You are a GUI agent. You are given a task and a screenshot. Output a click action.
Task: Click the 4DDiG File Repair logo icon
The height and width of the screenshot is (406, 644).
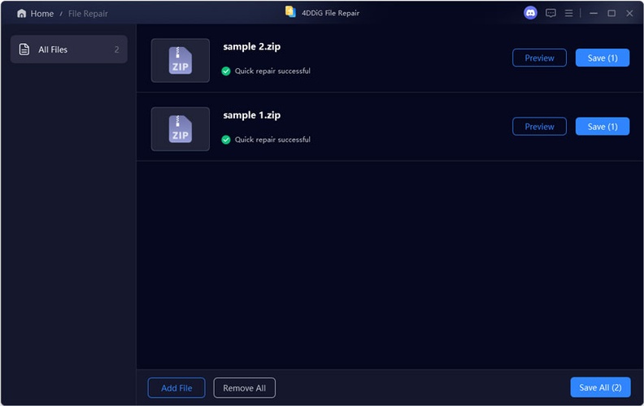(x=291, y=12)
